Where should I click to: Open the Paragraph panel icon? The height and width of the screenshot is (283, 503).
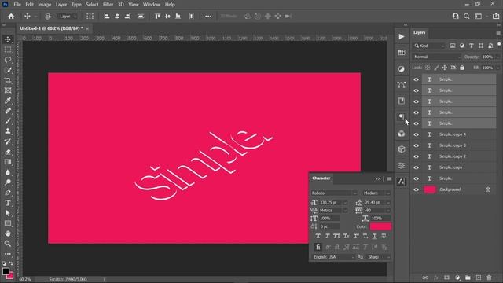[x=402, y=117]
